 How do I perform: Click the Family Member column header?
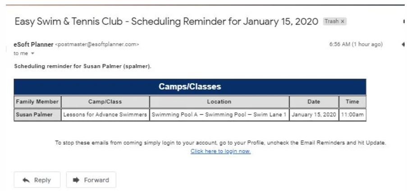37,102
